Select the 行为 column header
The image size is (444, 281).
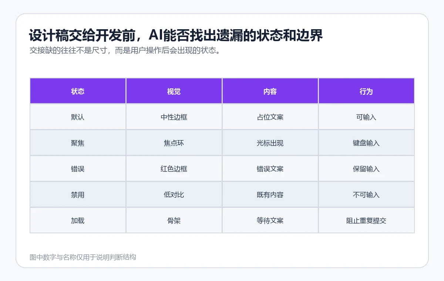pyautogui.click(x=366, y=91)
